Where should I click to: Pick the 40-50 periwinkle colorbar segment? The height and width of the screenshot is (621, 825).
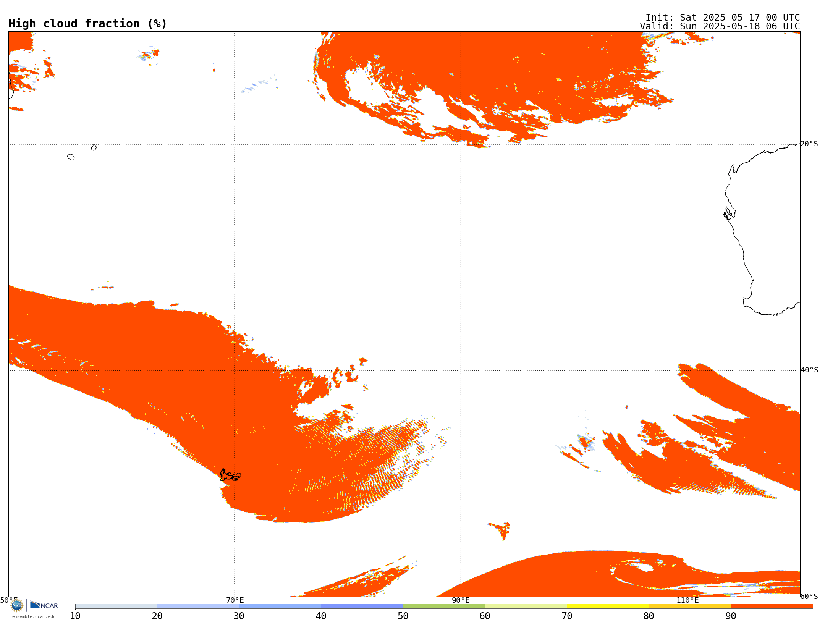[362, 606]
